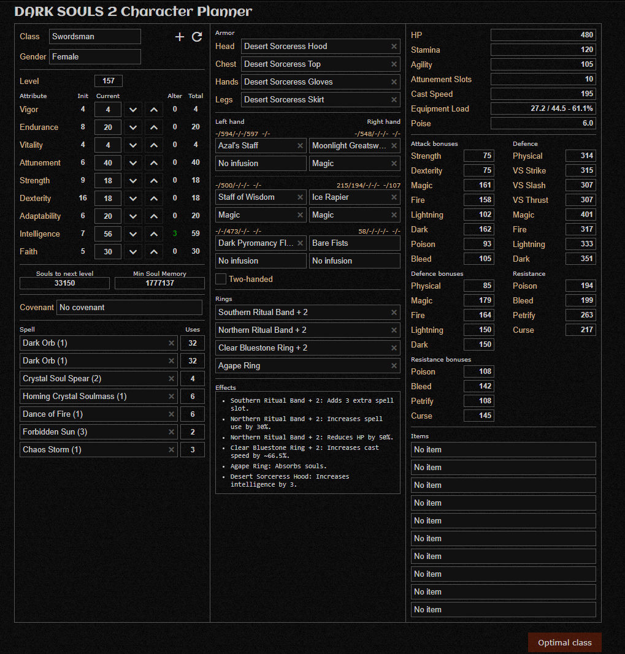Open the Azal's Staff No infusion selector
Image resolution: width=625 pixels, height=654 pixels.
(x=261, y=164)
